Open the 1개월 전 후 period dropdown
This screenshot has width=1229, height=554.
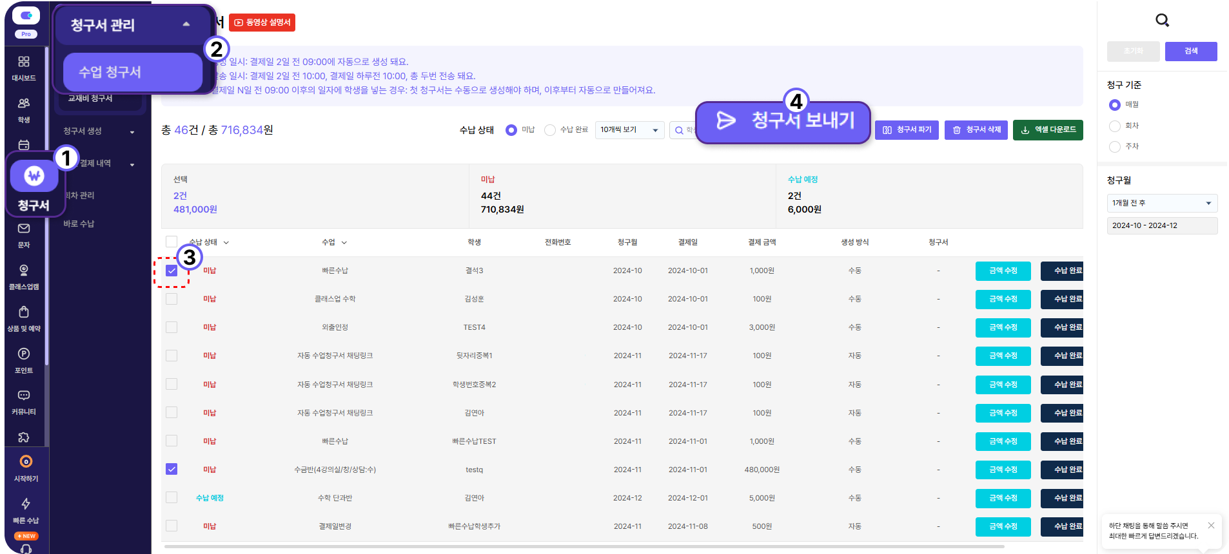(x=1162, y=203)
